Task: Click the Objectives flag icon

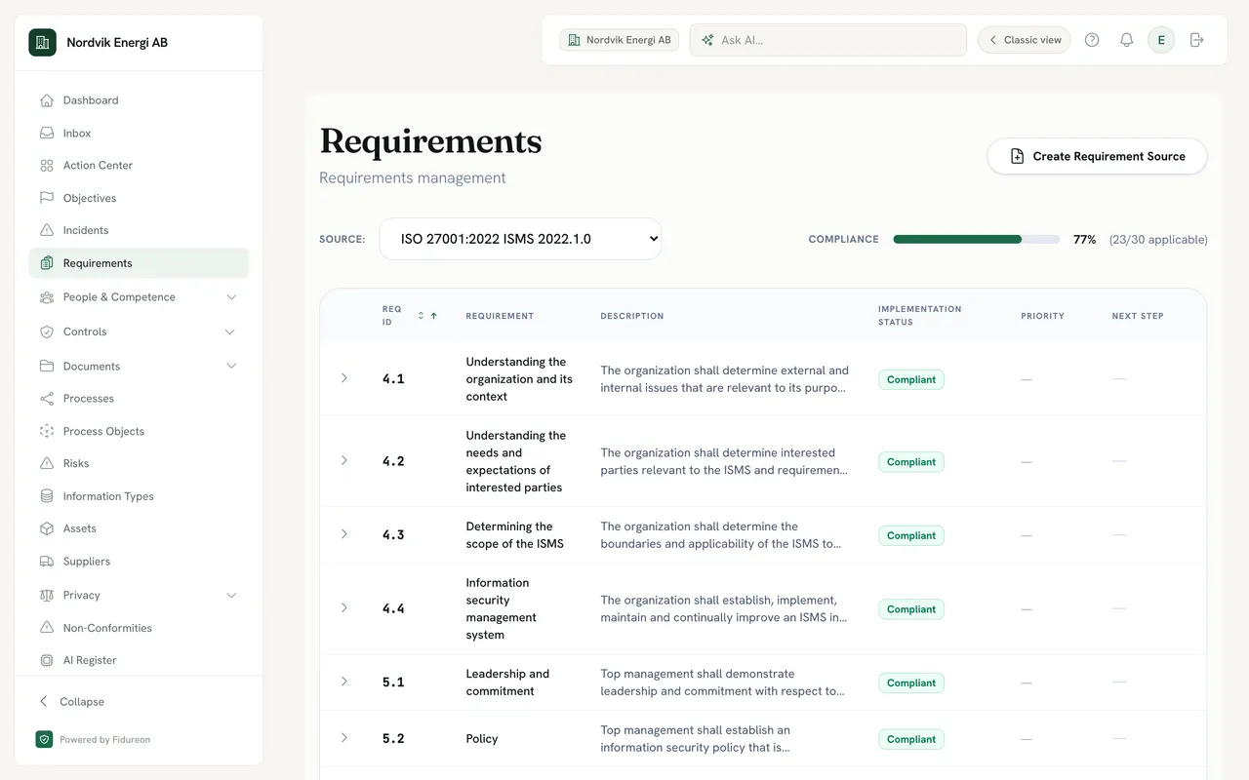Action: 46,198
